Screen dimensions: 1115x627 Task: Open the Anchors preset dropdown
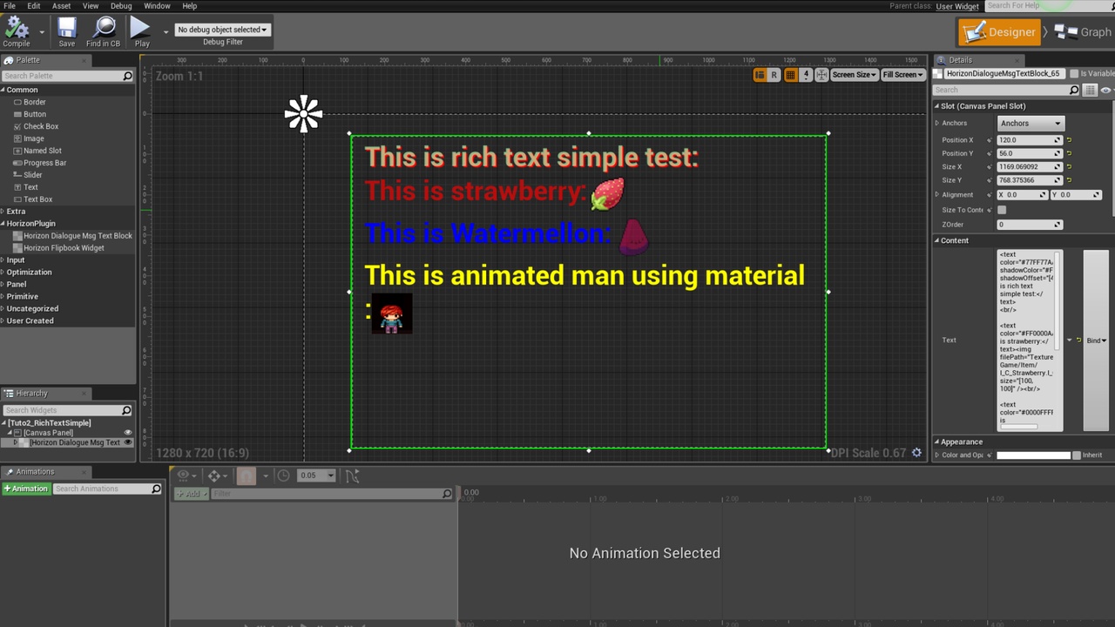coord(1031,124)
